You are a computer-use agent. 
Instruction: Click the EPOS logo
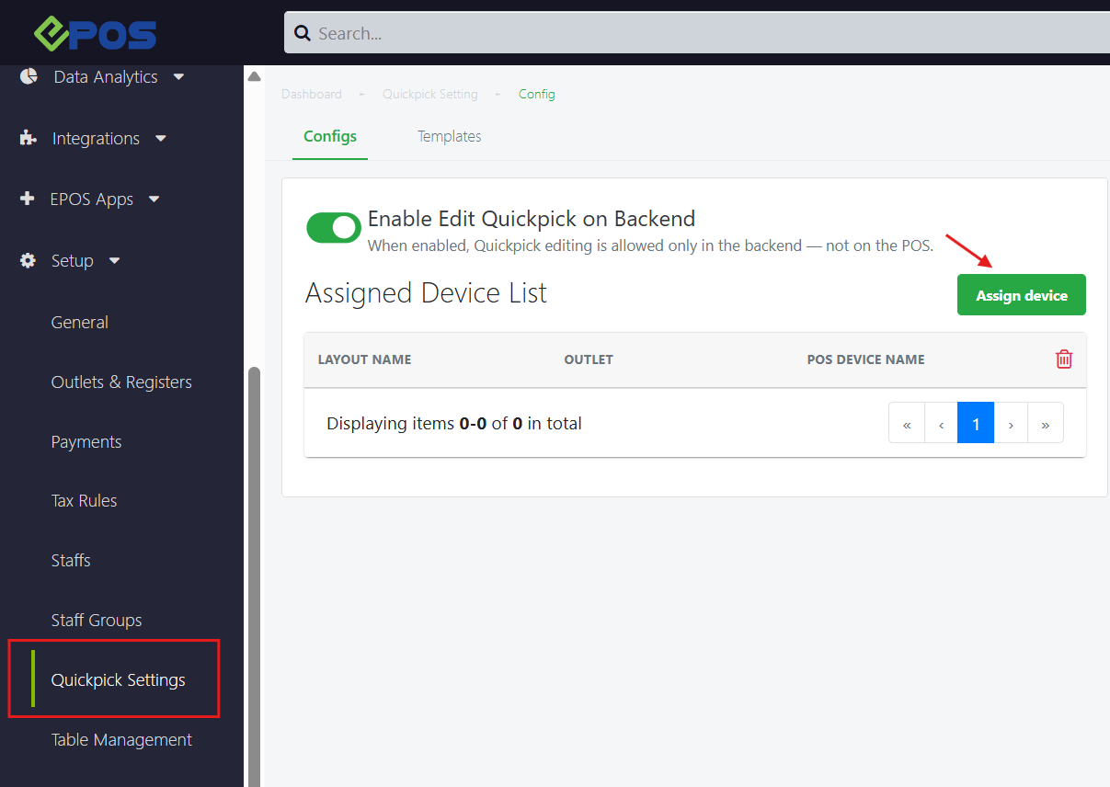[x=96, y=33]
